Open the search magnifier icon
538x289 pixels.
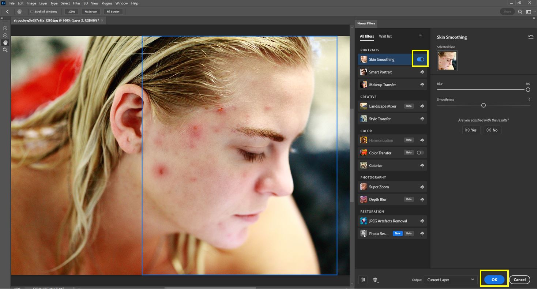(520, 12)
